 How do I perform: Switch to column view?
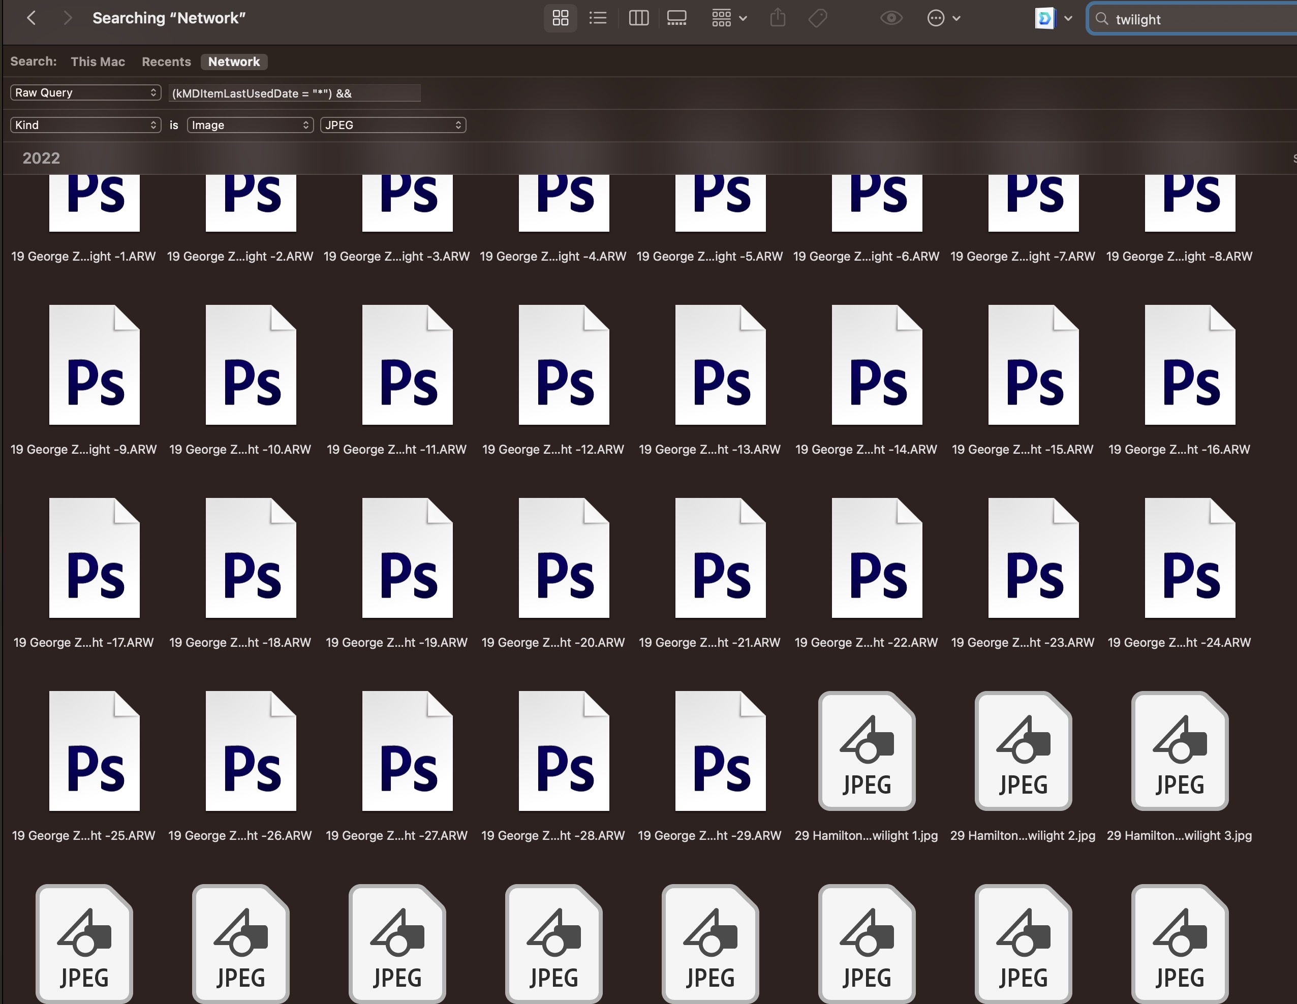(x=638, y=18)
